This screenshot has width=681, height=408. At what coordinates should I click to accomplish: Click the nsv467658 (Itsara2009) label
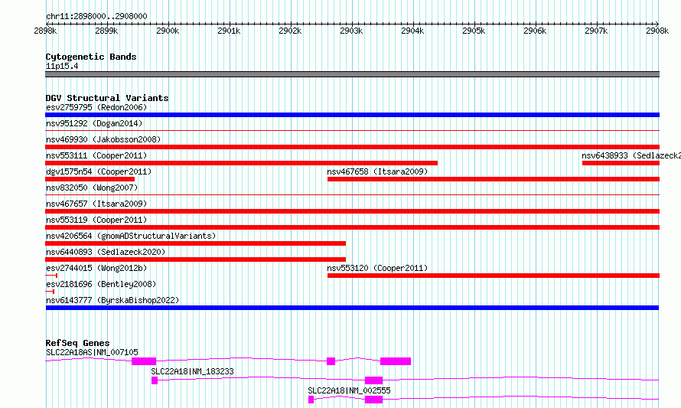[x=377, y=171]
